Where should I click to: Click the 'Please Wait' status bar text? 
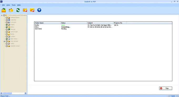(x=5, y=96)
